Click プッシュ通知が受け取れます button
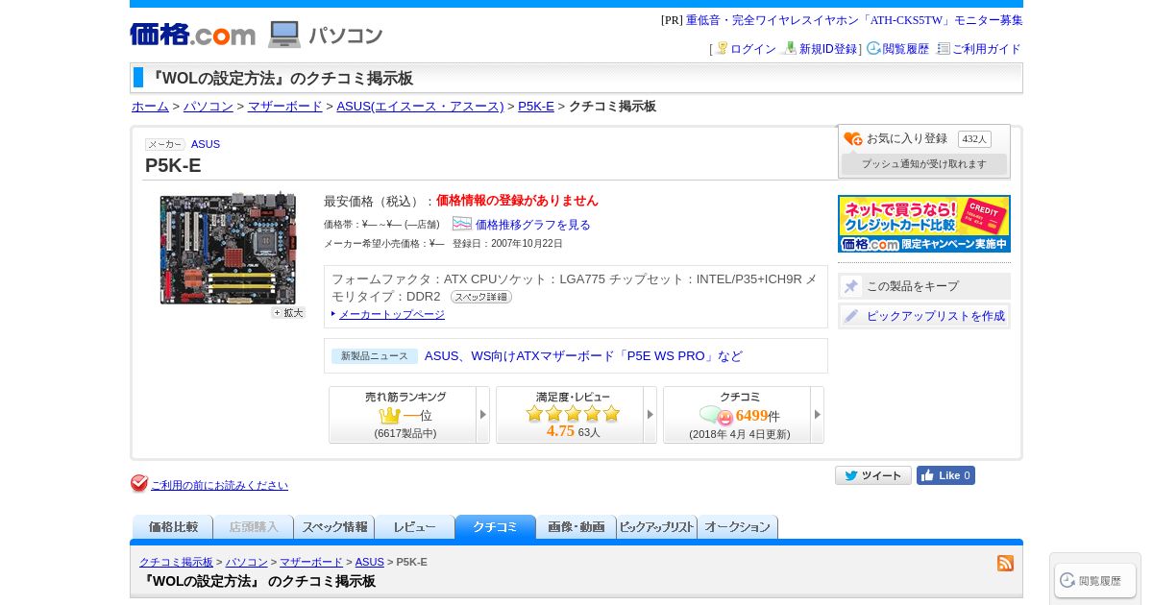This screenshot has width=1153, height=605. click(924, 164)
